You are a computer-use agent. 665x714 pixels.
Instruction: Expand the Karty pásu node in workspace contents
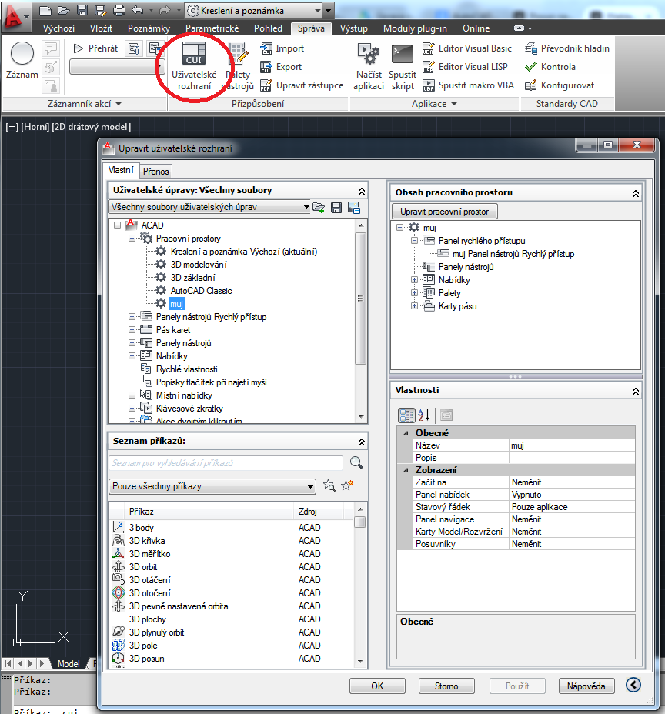[x=415, y=306]
